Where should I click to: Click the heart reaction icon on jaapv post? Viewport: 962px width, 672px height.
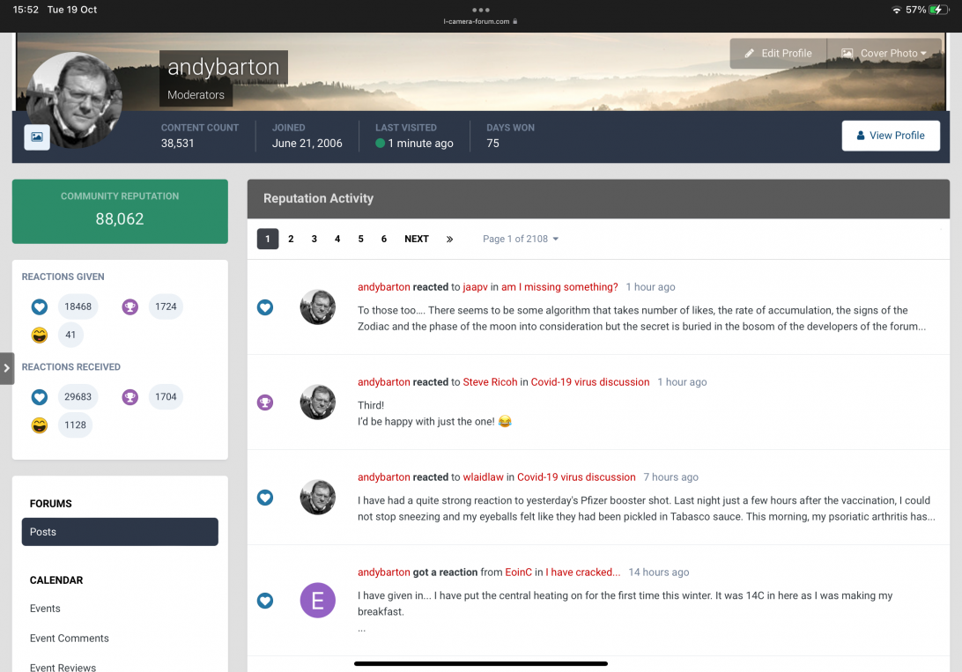pos(265,307)
